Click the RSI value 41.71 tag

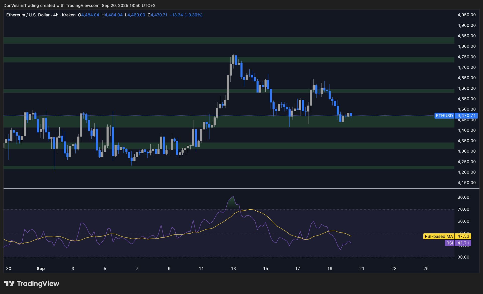click(x=463, y=243)
